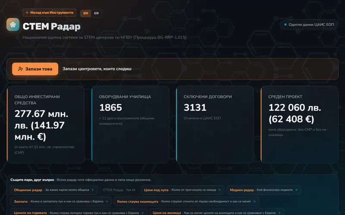345x215 pixels.
Task: Click the person-plus icon in Запази това
Action: (20, 69)
